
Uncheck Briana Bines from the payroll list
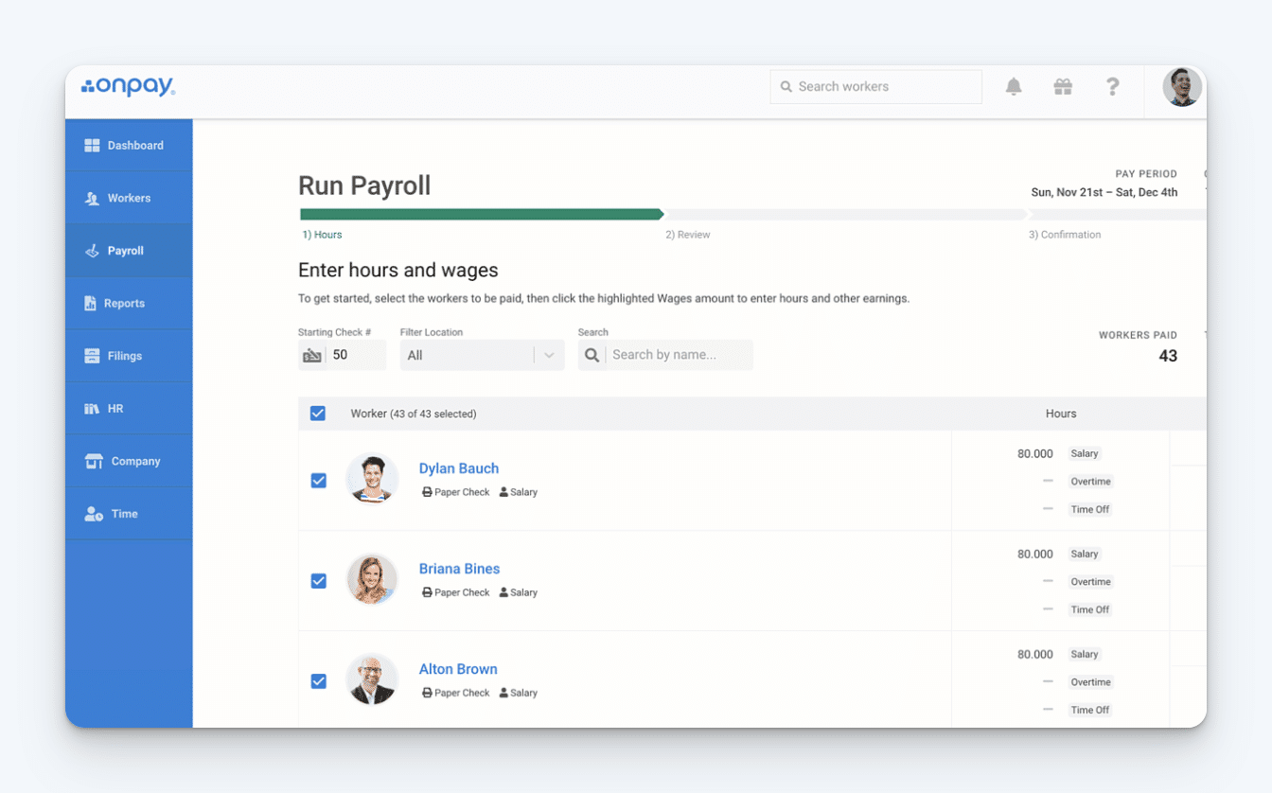coord(319,580)
